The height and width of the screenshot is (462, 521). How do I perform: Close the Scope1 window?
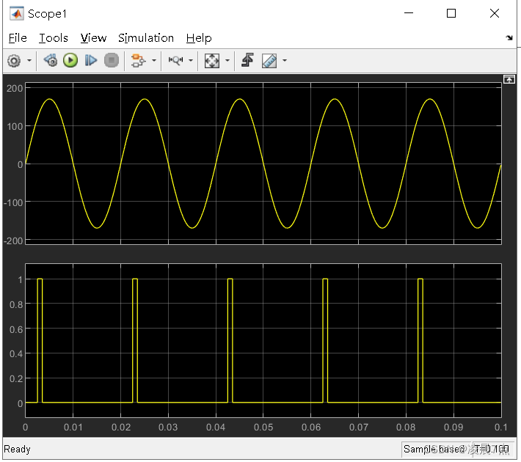click(495, 13)
